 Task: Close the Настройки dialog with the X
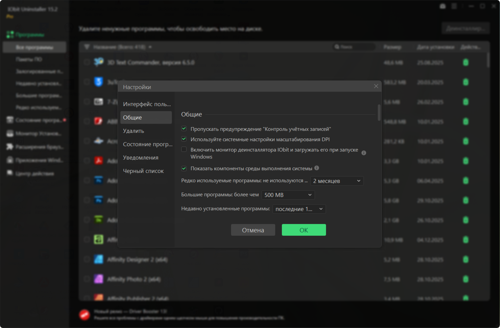click(x=376, y=86)
